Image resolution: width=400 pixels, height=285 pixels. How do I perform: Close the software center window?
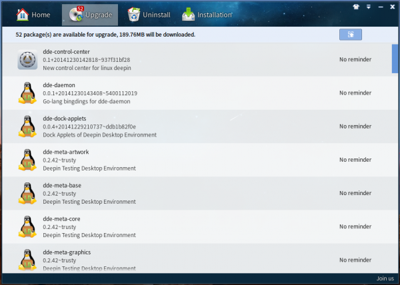click(x=393, y=7)
